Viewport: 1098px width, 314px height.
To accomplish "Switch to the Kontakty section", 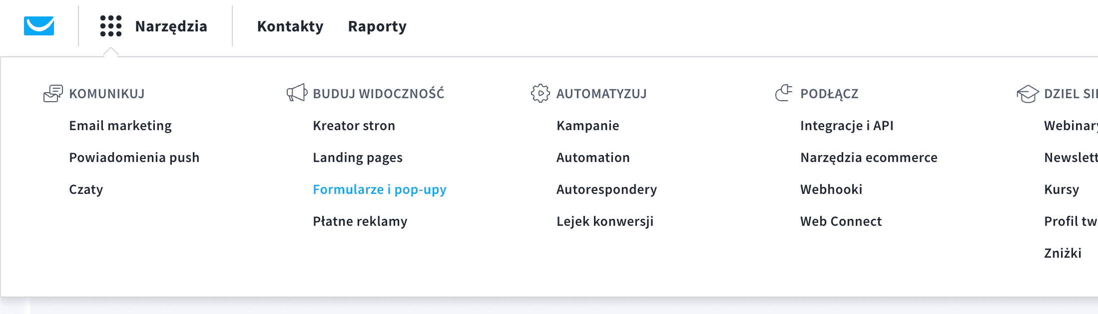I will (290, 26).
